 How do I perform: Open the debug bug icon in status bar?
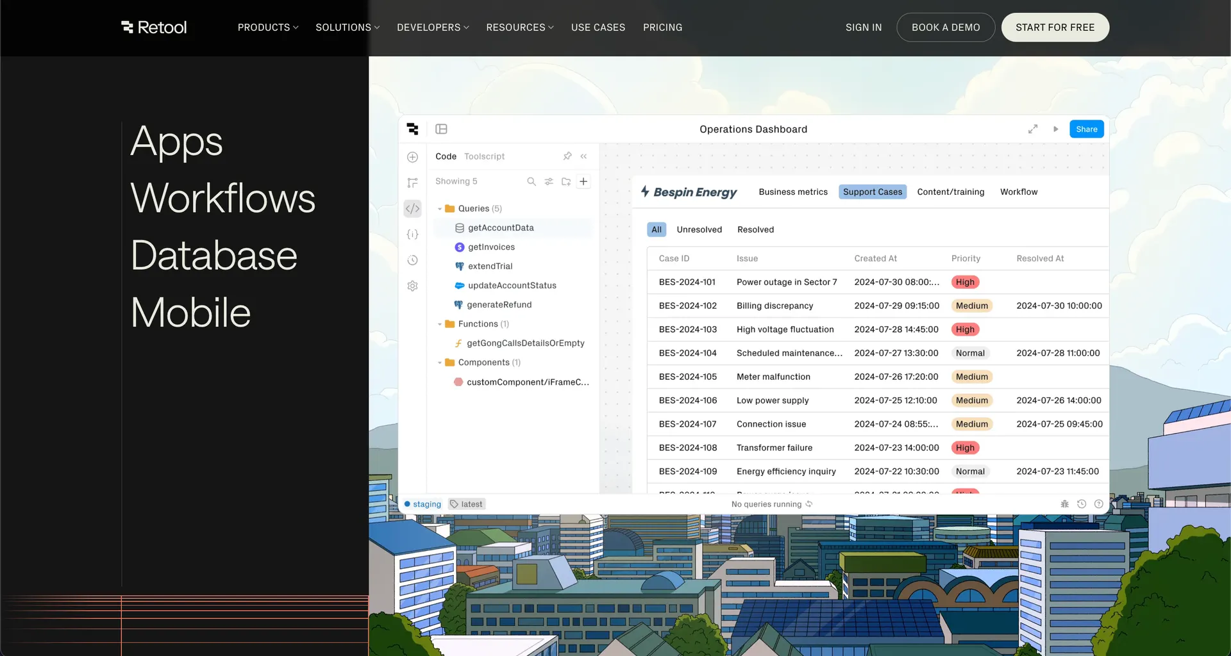pos(1064,504)
